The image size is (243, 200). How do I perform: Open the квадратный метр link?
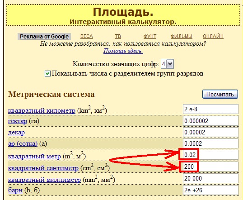pyautogui.click(x=34, y=157)
